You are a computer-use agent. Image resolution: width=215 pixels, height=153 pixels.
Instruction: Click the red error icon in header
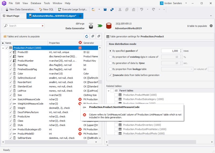pyautogui.click(x=80, y=43)
